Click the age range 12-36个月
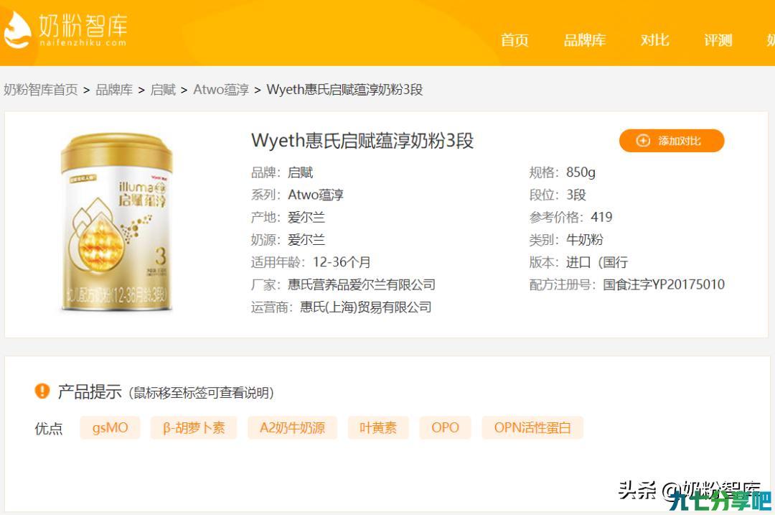The image size is (775, 515). [342, 262]
